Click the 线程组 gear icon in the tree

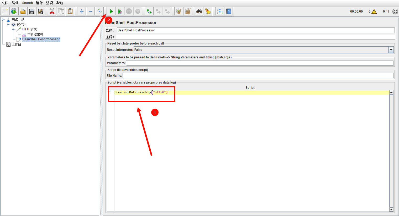point(14,25)
